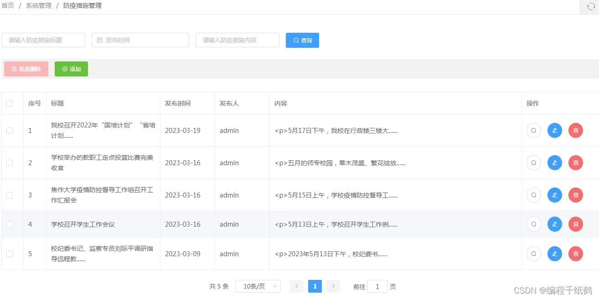This screenshot has width=599, height=299.
Task: Check the box for row 5
Action: pos(10,254)
